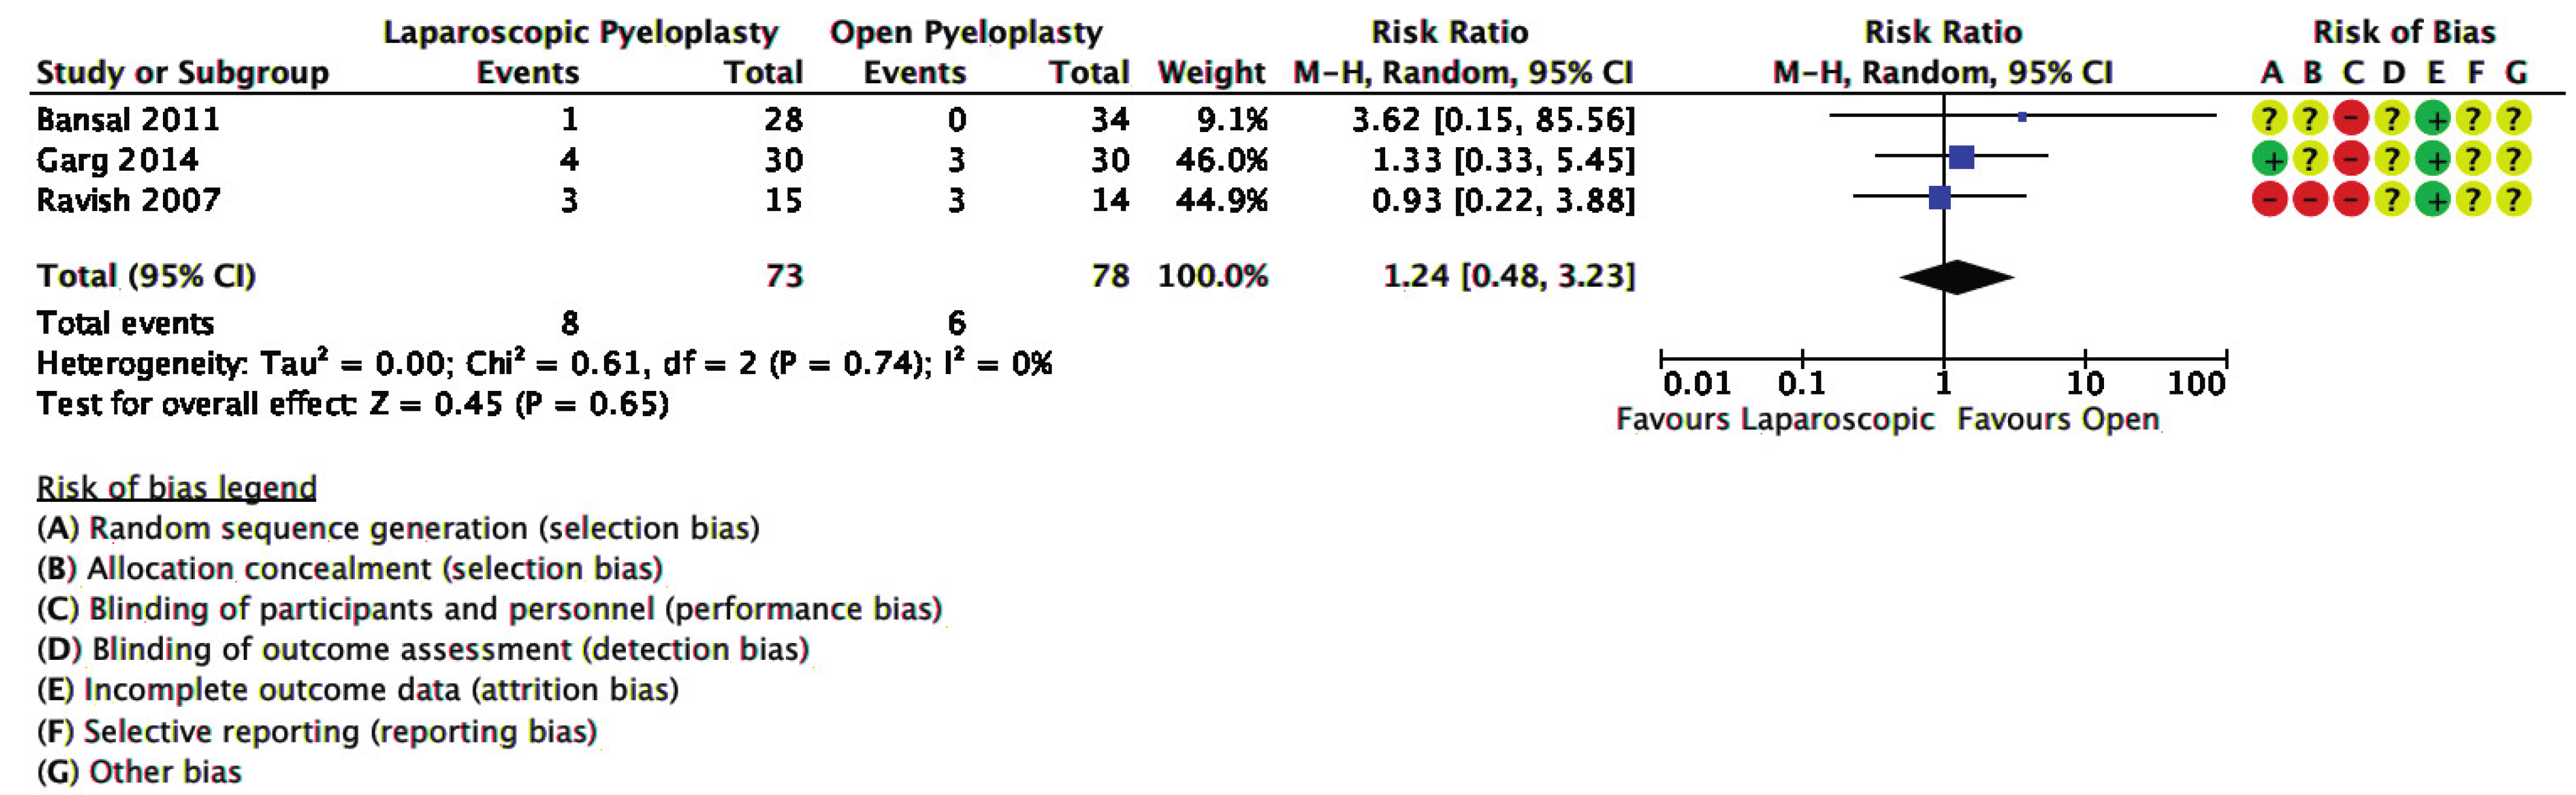Click the "Total (95% CI)" row label
The width and height of the screenshot is (2576, 795).
[x=146, y=276]
